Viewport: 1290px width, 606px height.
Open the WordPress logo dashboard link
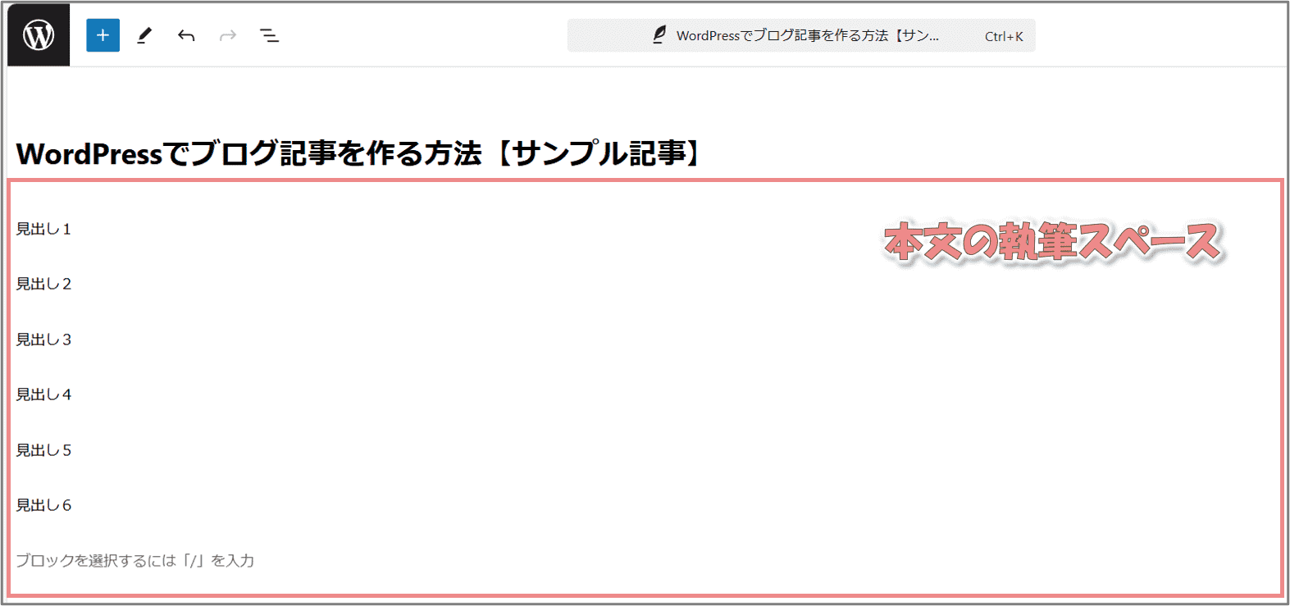click(39, 34)
